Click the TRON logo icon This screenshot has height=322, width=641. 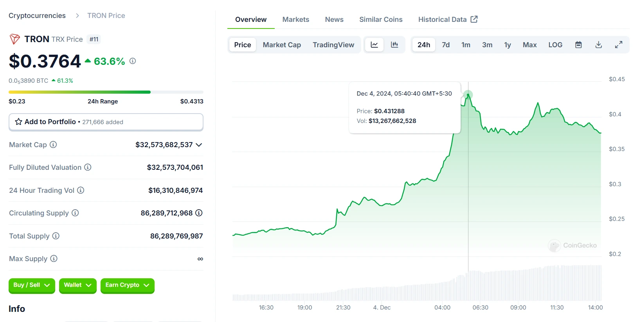tap(14, 39)
